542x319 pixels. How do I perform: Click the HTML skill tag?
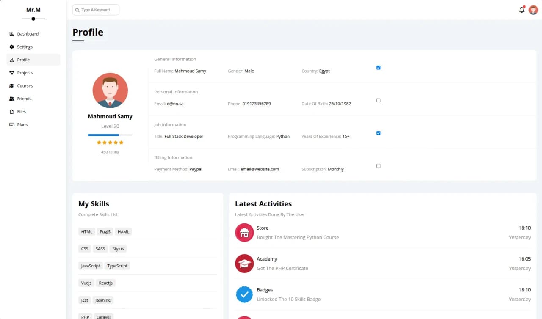point(87,232)
